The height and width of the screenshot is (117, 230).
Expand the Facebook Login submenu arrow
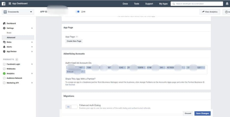32,64
